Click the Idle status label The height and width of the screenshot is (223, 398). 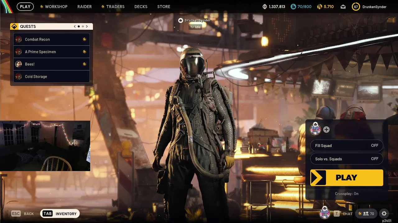coord(196,27)
